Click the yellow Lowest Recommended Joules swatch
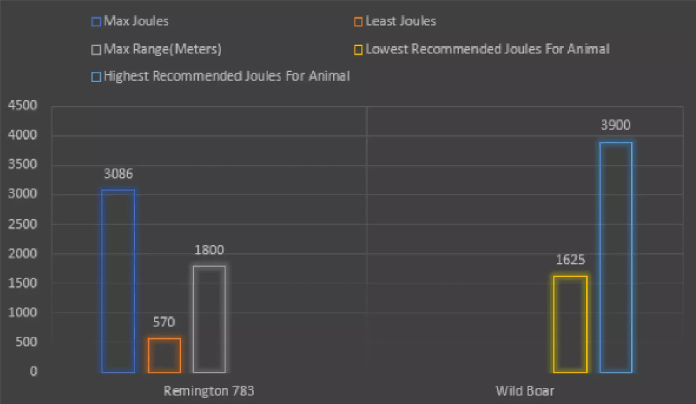This screenshot has height=404, width=696. (358, 50)
